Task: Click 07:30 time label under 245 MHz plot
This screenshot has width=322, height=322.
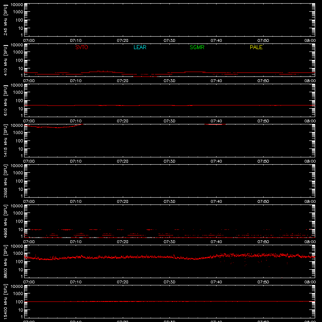Action: coord(169,41)
